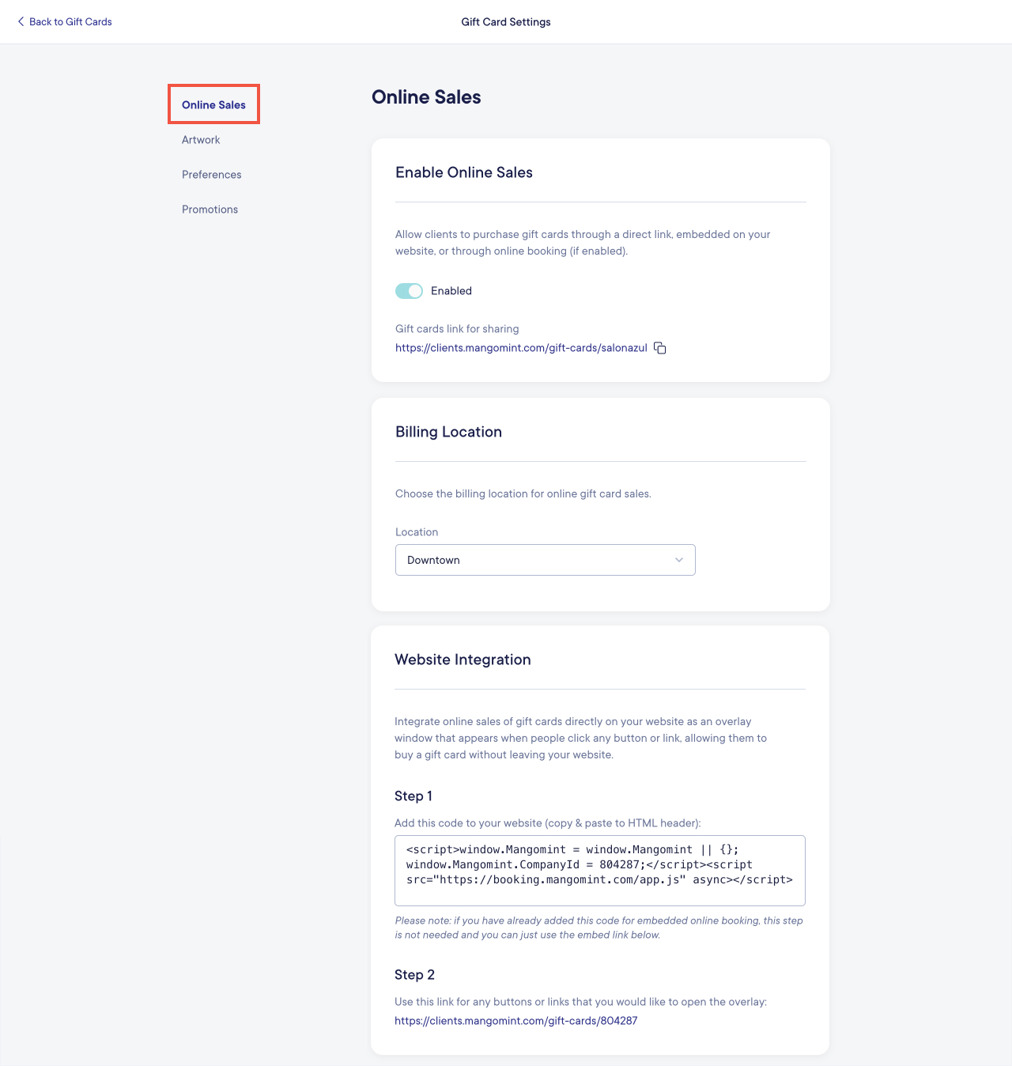Click the 'Choose the billing location' description
Image resolution: width=1012 pixels, height=1066 pixels.
(523, 493)
